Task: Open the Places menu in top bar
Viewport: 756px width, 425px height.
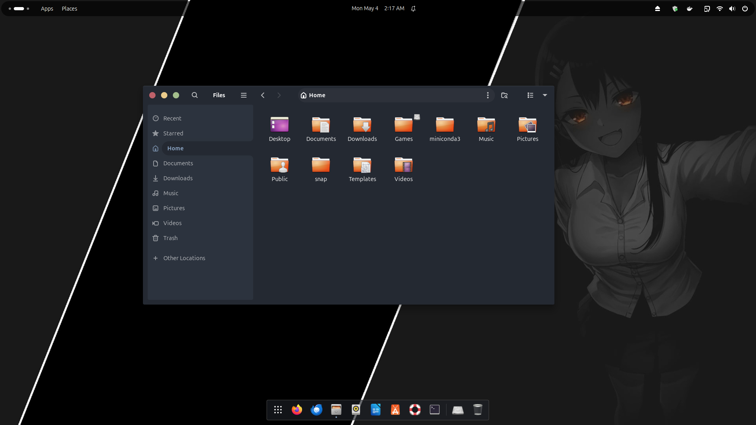Action: [x=69, y=8]
